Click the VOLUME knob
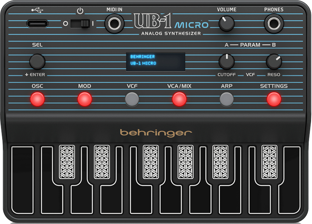The height and width of the screenshot is (224, 312). pos(227,23)
